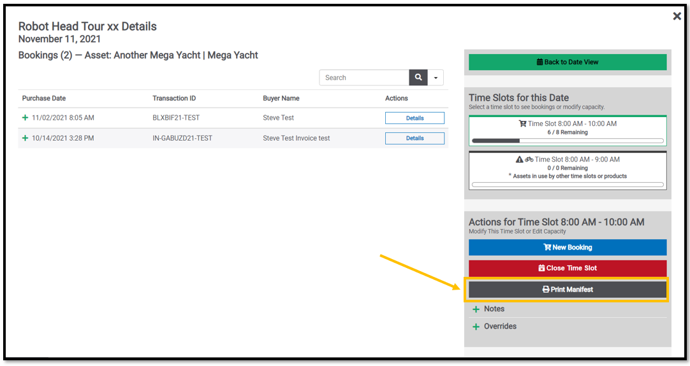Sort by Purchase Date column header
The image size is (690, 366).
[44, 99]
